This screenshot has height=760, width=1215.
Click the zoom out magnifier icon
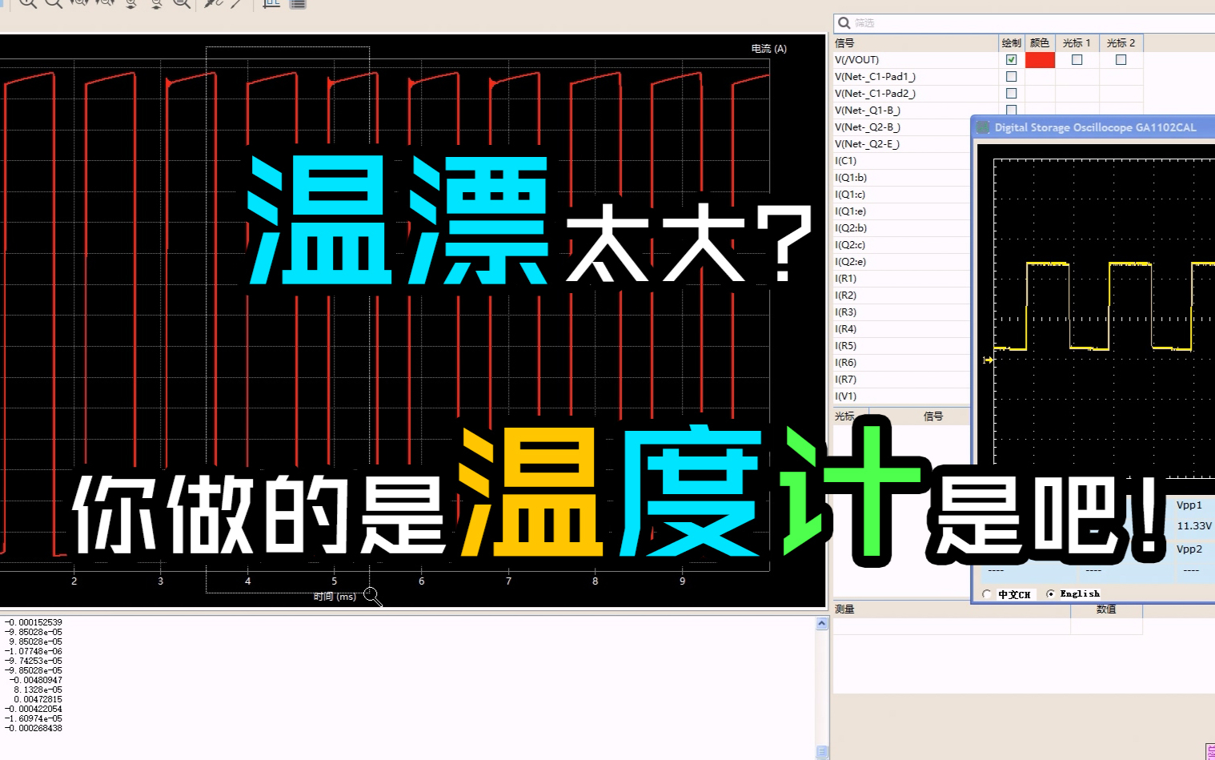[54, 2]
